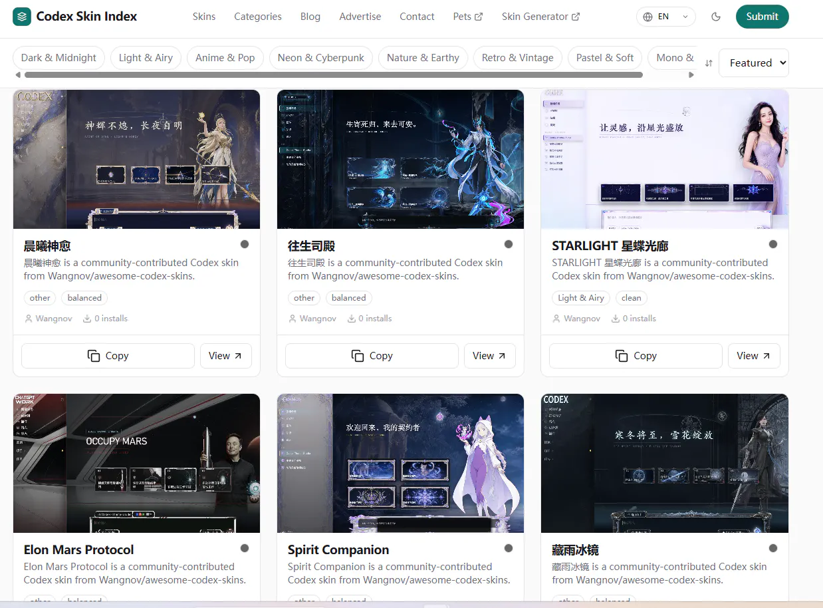Image resolution: width=823 pixels, height=608 pixels.
Task: Open the Advertise nav item
Action: coord(360,17)
